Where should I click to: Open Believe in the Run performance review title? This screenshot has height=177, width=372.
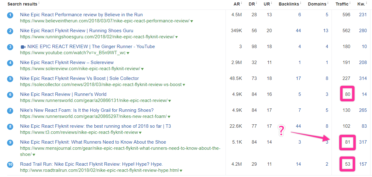tap(82, 15)
